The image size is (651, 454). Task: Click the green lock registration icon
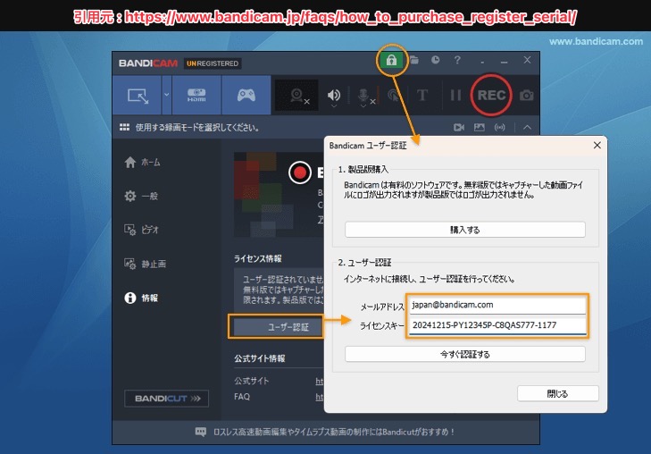pyautogui.click(x=391, y=60)
